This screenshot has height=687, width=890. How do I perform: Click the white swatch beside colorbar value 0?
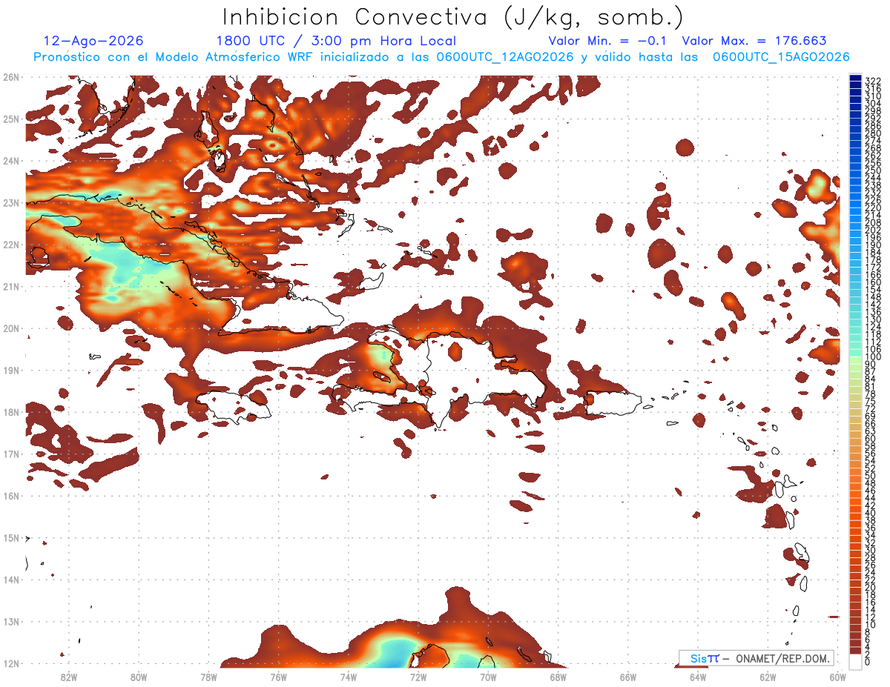pos(855,661)
